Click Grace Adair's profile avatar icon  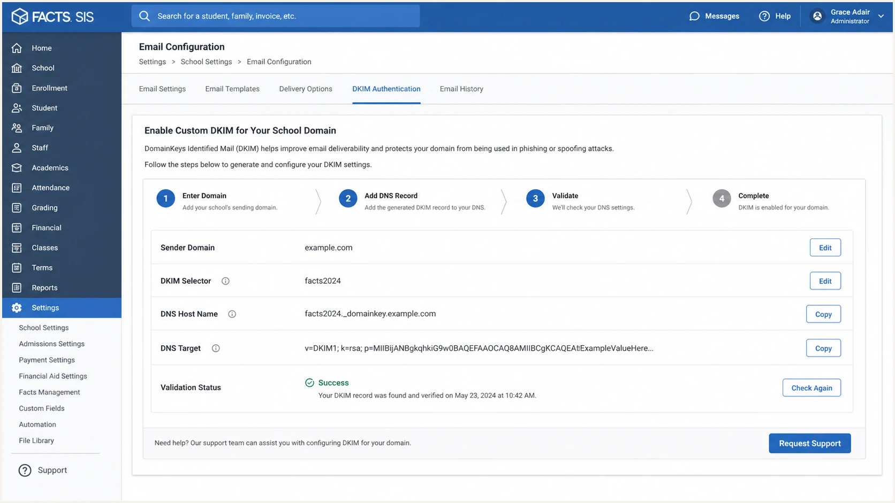[817, 16]
